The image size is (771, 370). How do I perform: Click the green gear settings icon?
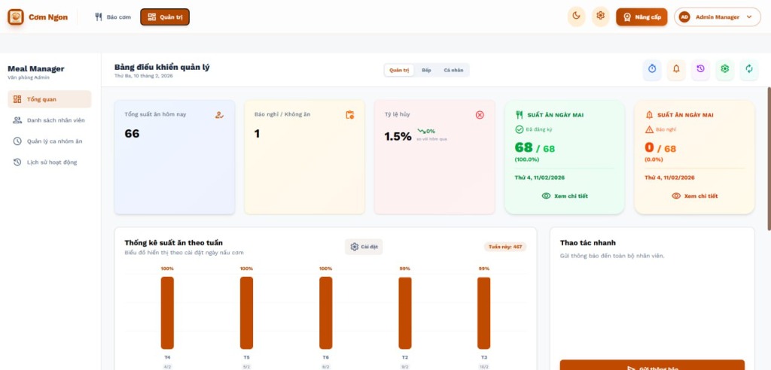click(x=724, y=69)
